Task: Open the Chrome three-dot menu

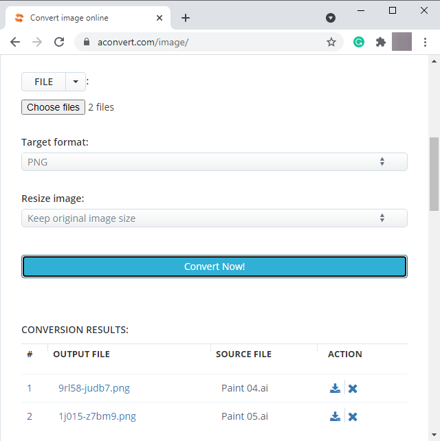Action: click(x=426, y=42)
